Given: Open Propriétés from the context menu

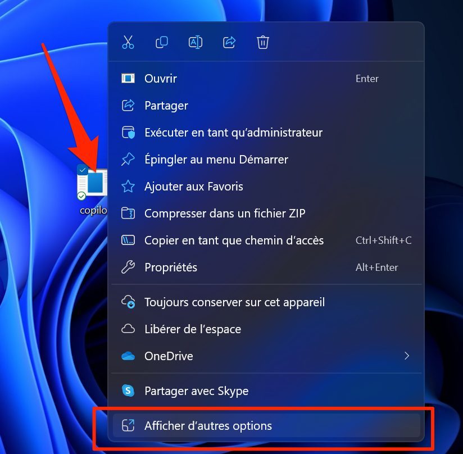Looking at the screenshot, I should 266,267.
